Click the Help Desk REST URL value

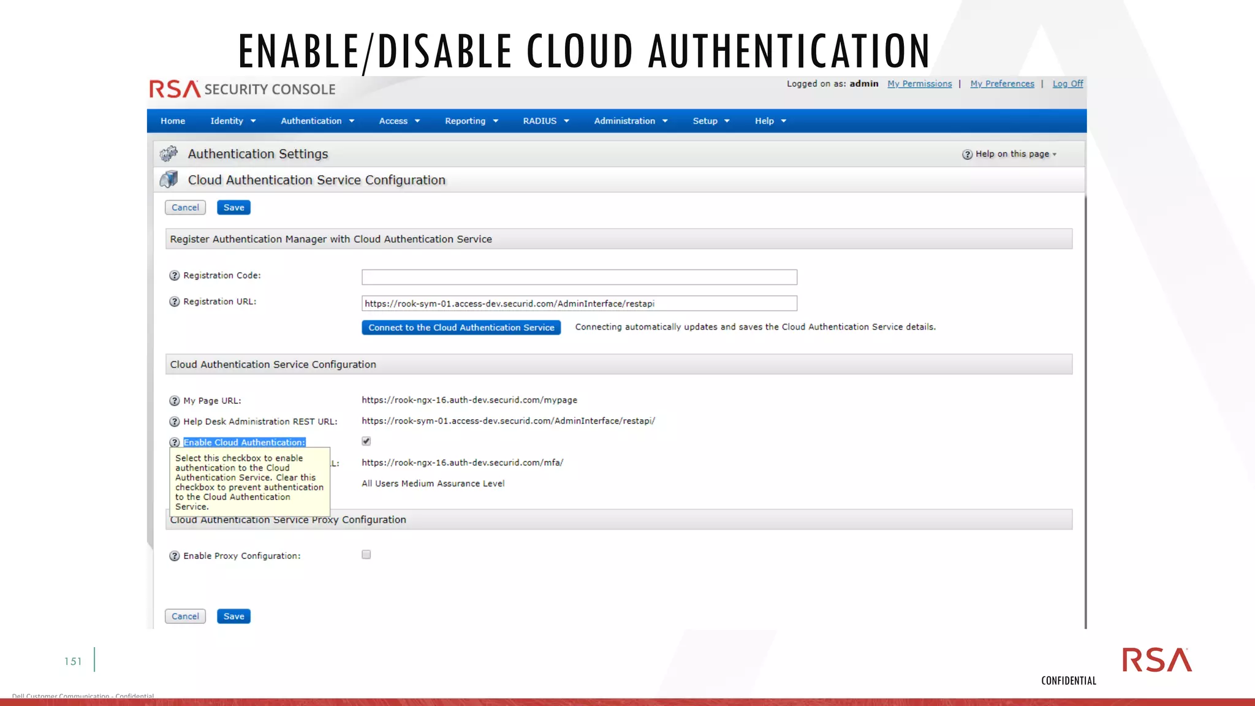tap(508, 421)
